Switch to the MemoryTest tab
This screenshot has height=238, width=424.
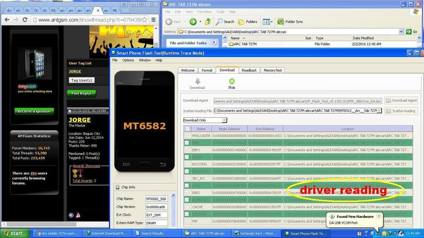[x=272, y=70]
